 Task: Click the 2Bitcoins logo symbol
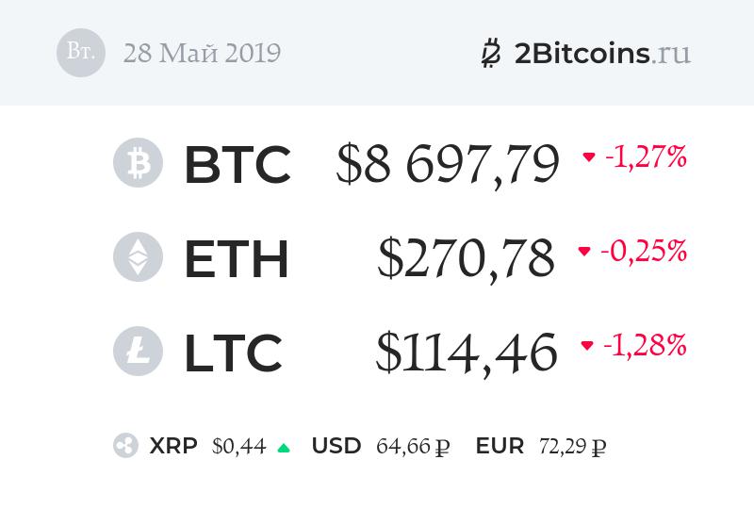click(x=491, y=53)
